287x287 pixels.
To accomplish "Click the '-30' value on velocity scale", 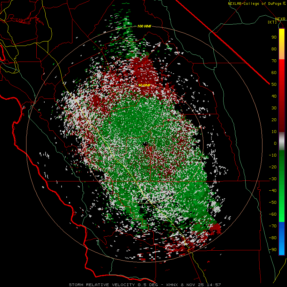I will point(273,179).
